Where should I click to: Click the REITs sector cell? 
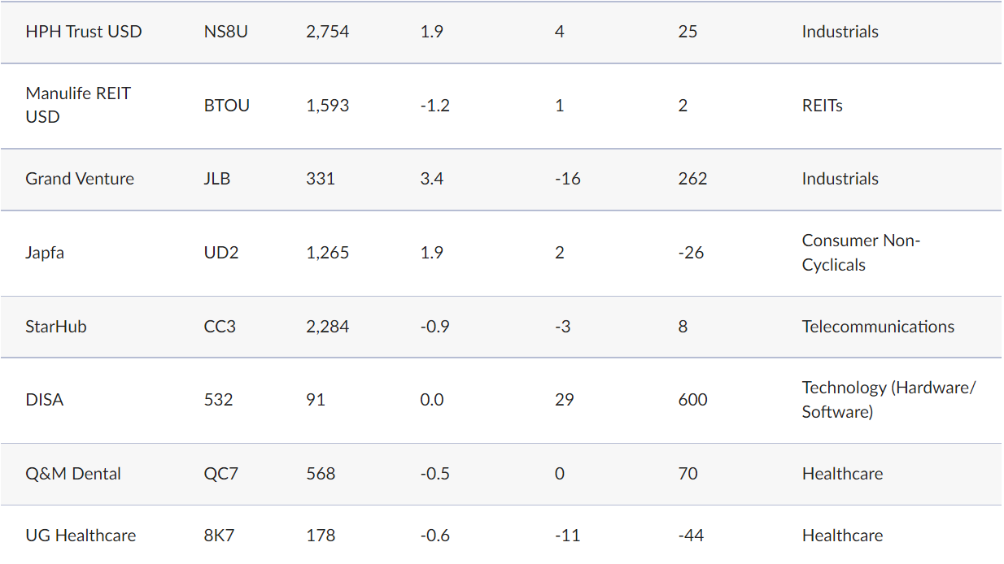(x=822, y=106)
